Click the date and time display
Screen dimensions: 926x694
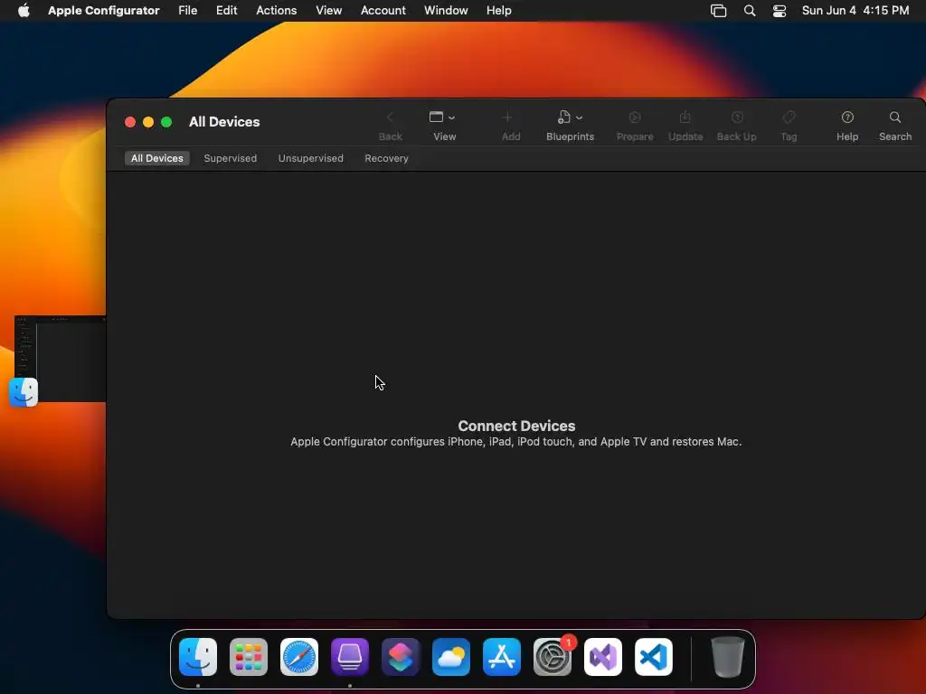pos(855,10)
